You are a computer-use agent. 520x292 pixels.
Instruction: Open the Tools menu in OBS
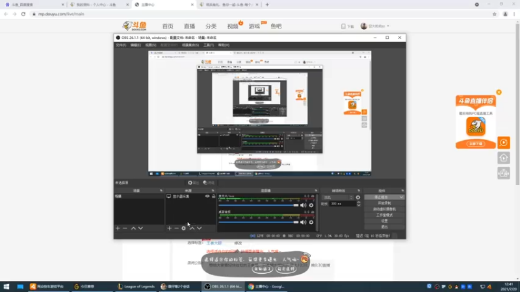(208, 45)
